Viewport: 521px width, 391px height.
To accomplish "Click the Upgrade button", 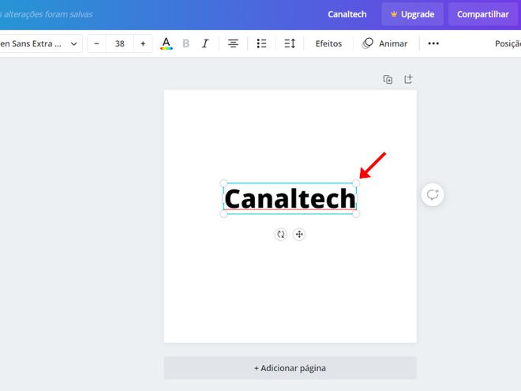I will point(412,14).
